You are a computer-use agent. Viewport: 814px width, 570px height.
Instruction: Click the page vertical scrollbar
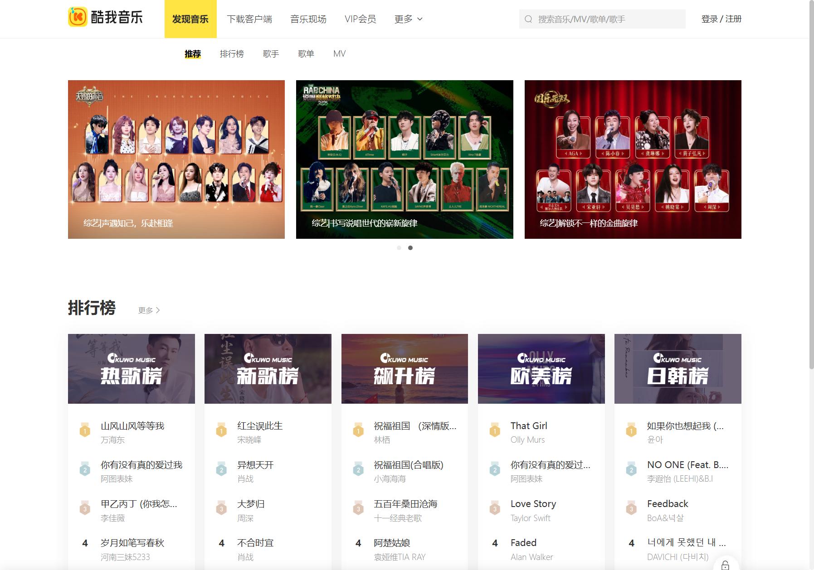tap(811, 186)
